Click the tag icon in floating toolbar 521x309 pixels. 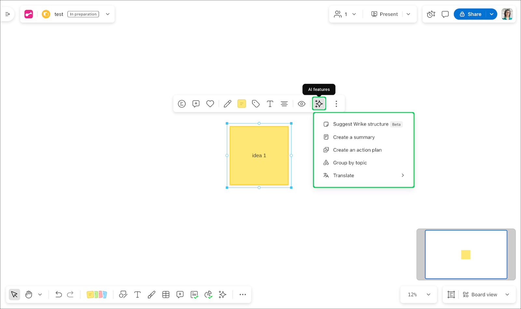[x=256, y=104]
